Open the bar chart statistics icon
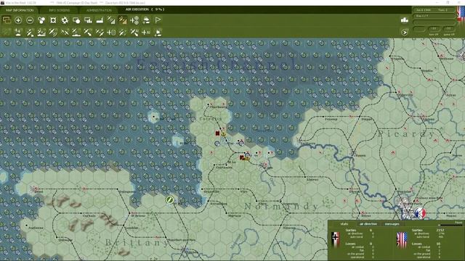Viewport: 465px width, 261px height. click(x=405, y=20)
